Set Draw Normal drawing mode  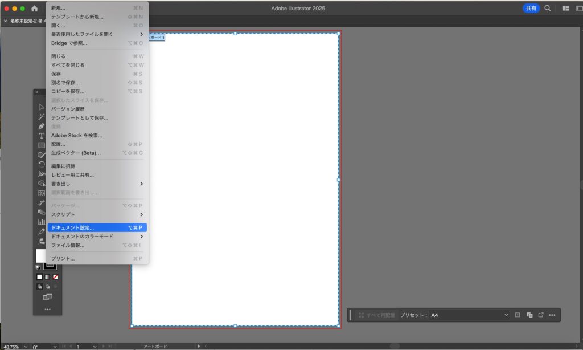coord(39,287)
